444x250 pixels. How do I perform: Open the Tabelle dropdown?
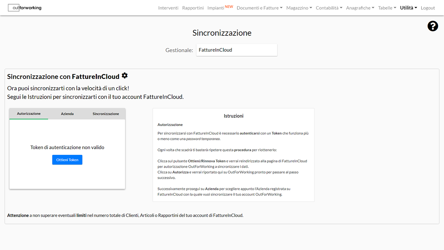387,8
